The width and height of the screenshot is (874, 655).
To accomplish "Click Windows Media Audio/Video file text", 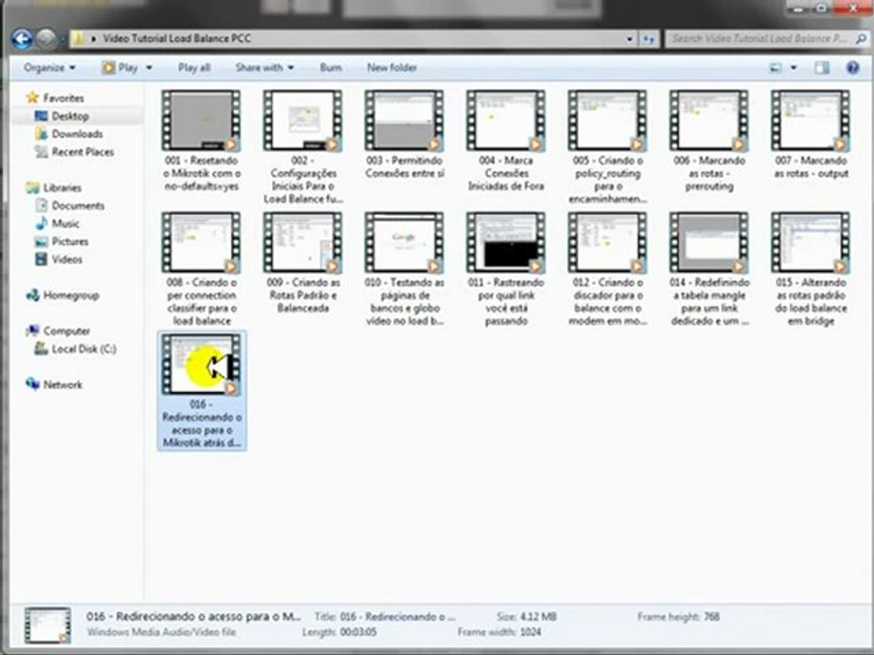I will tap(161, 632).
